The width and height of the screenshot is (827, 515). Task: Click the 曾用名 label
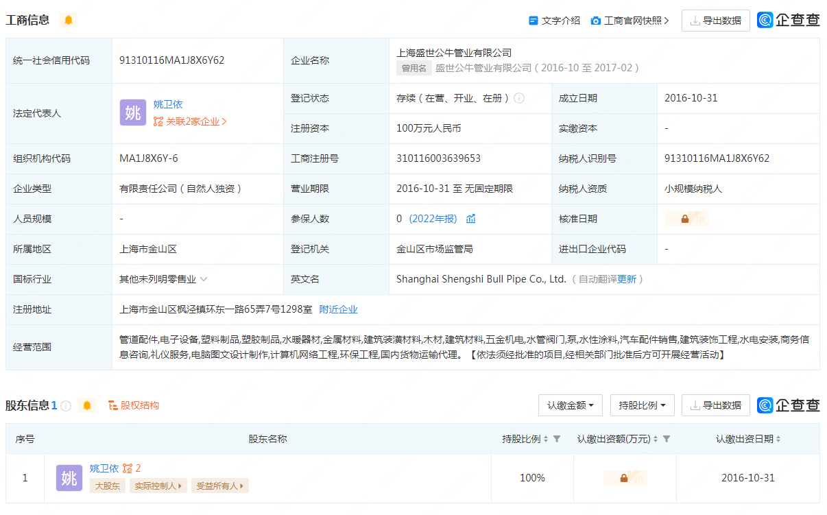(x=414, y=68)
